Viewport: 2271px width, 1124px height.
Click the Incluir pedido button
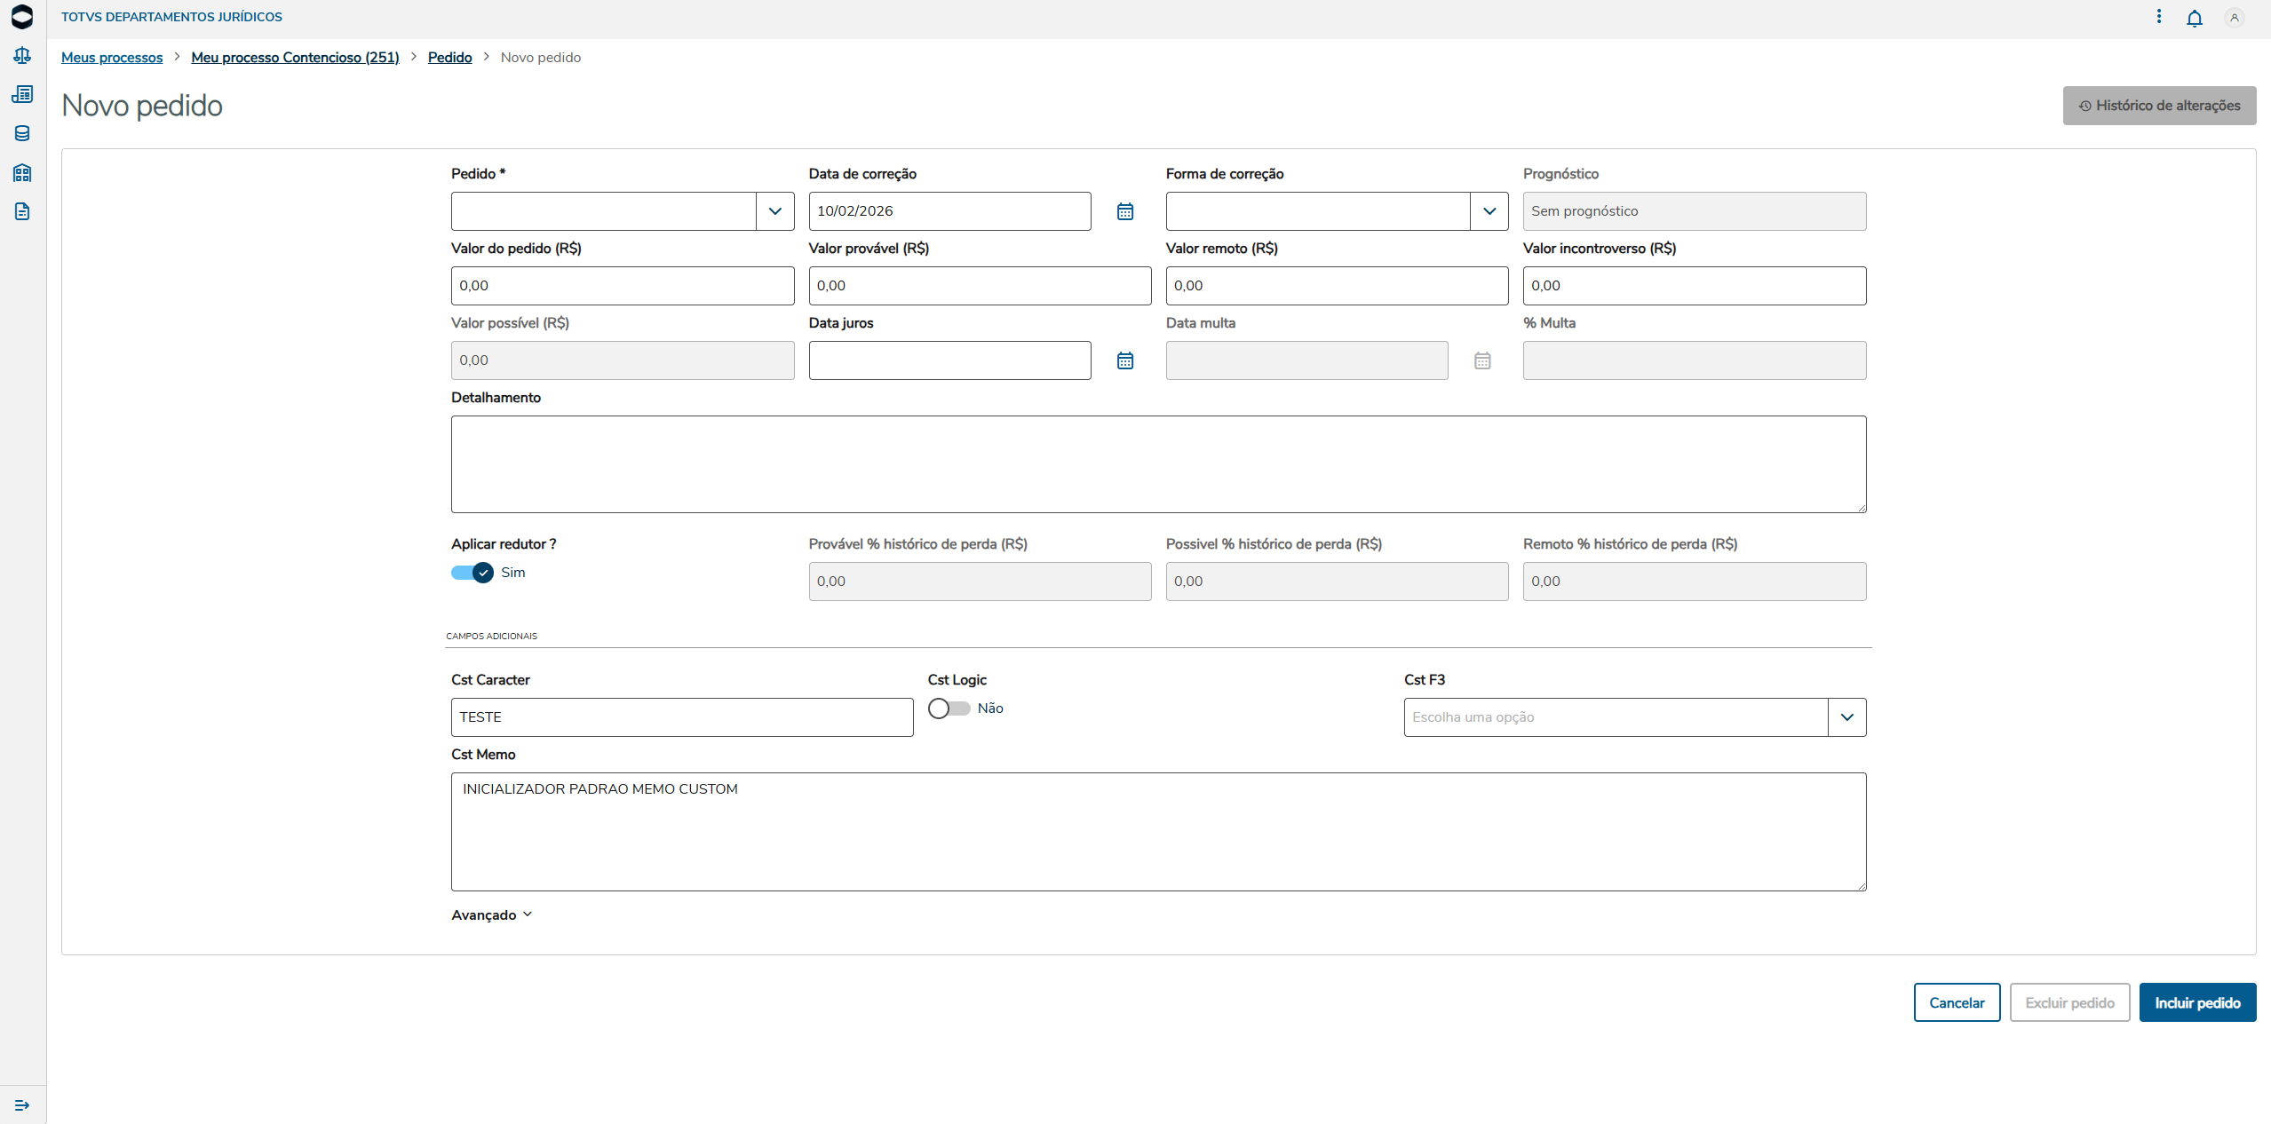coord(2196,1002)
